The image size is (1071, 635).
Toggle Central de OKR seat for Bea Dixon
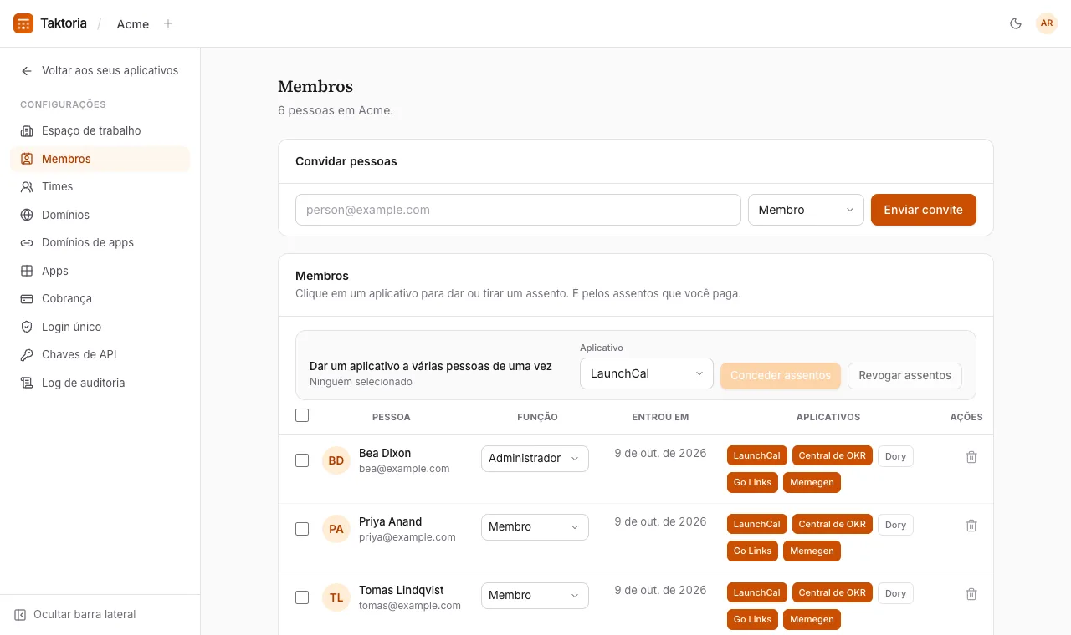(833, 456)
